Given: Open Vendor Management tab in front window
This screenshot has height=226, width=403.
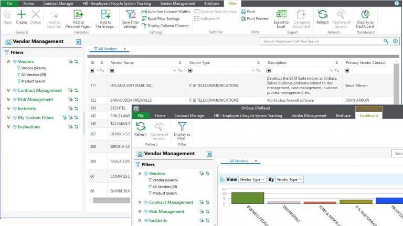Looking at the screenshot, I should click(309, 115).
